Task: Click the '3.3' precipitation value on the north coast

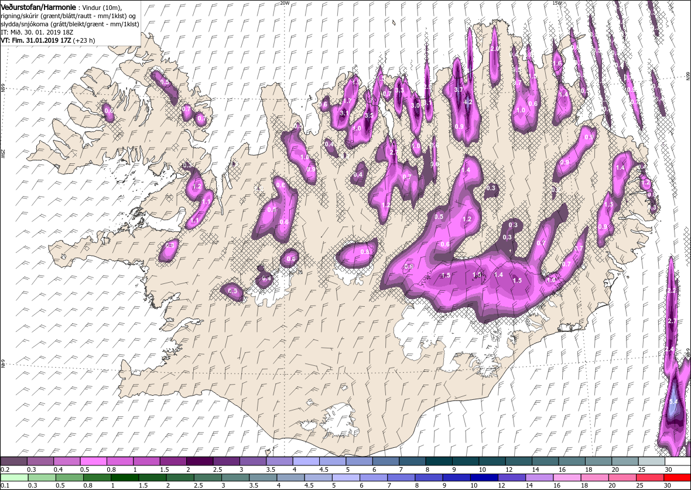Action: point(400,90)
